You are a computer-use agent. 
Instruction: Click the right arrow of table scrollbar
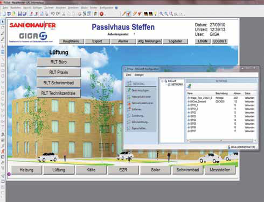(255, 141)
